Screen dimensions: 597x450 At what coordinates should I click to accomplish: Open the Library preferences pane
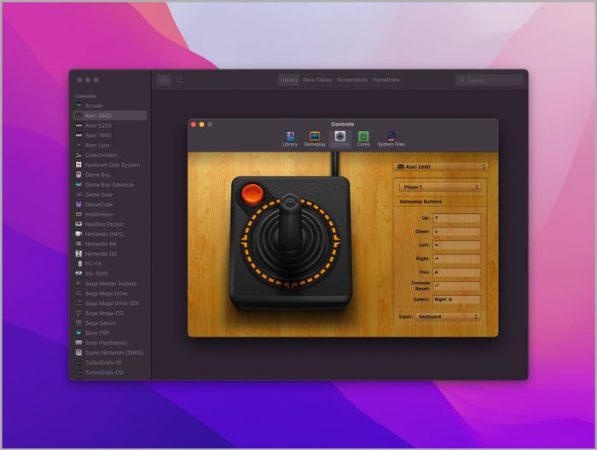[290, 138]
